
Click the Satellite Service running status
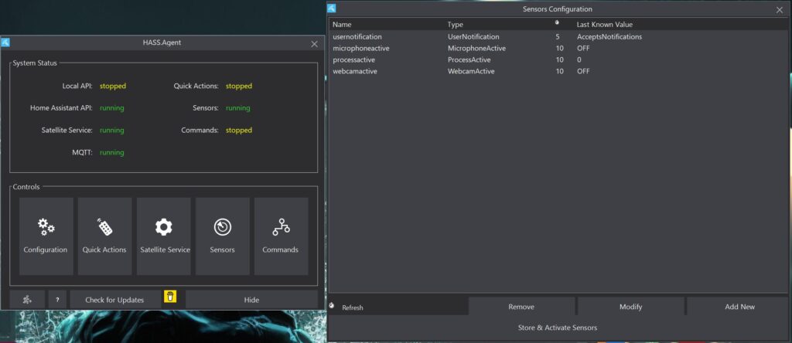tap(111, 130)
